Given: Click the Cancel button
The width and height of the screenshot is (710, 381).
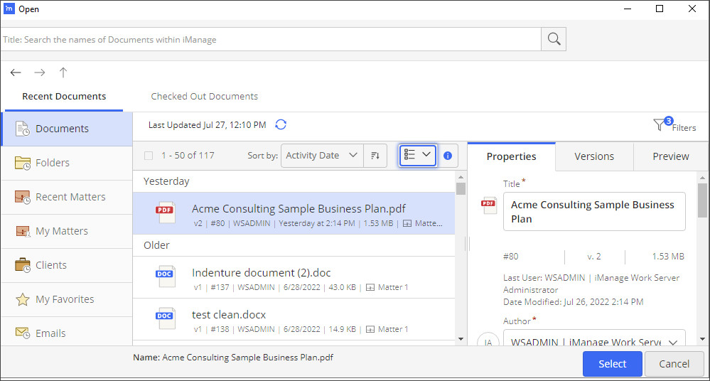Looking at the screenshot, I should [x=674, y=364].
